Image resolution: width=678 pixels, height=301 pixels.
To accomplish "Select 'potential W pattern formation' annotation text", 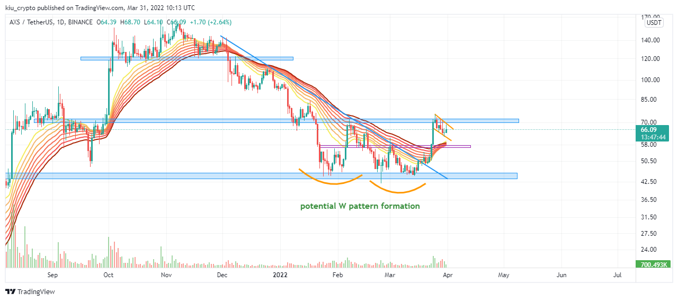I will click(360, 206).
